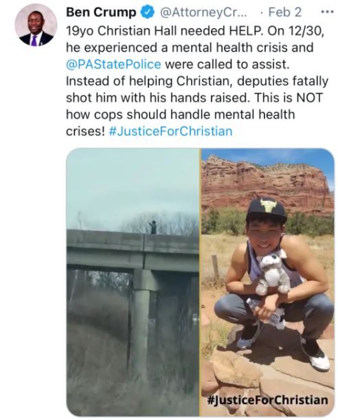Viewport: 338px width, 420px height.
Task: Click the Feb 2 timestamp
Action: pos(284,12)
